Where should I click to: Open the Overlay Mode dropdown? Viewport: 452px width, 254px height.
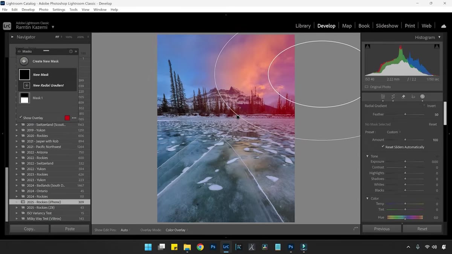[177, 230]
